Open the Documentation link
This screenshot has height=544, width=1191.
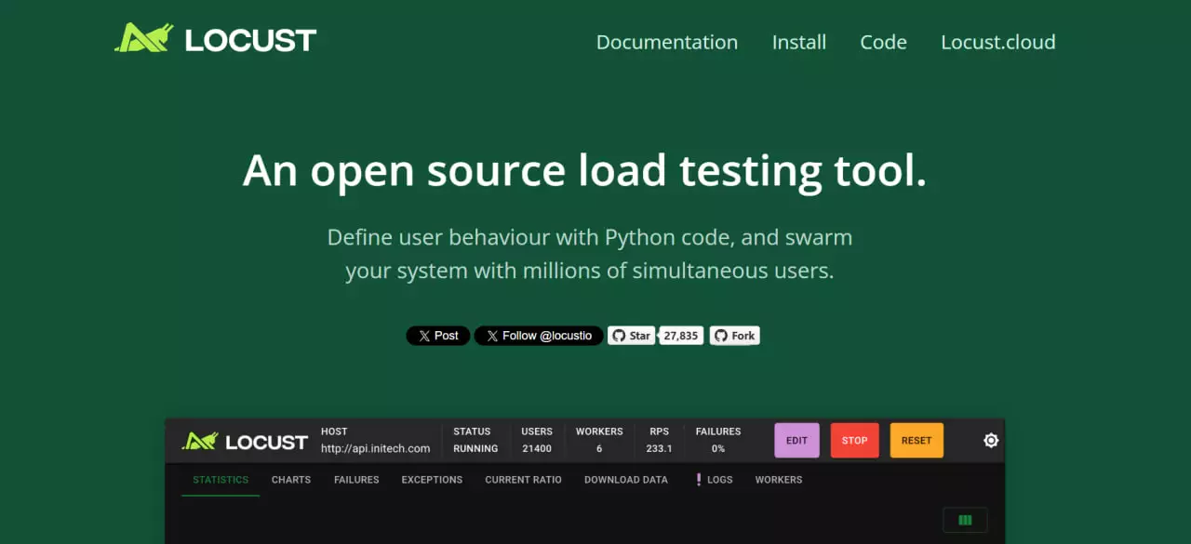[667, 42]
